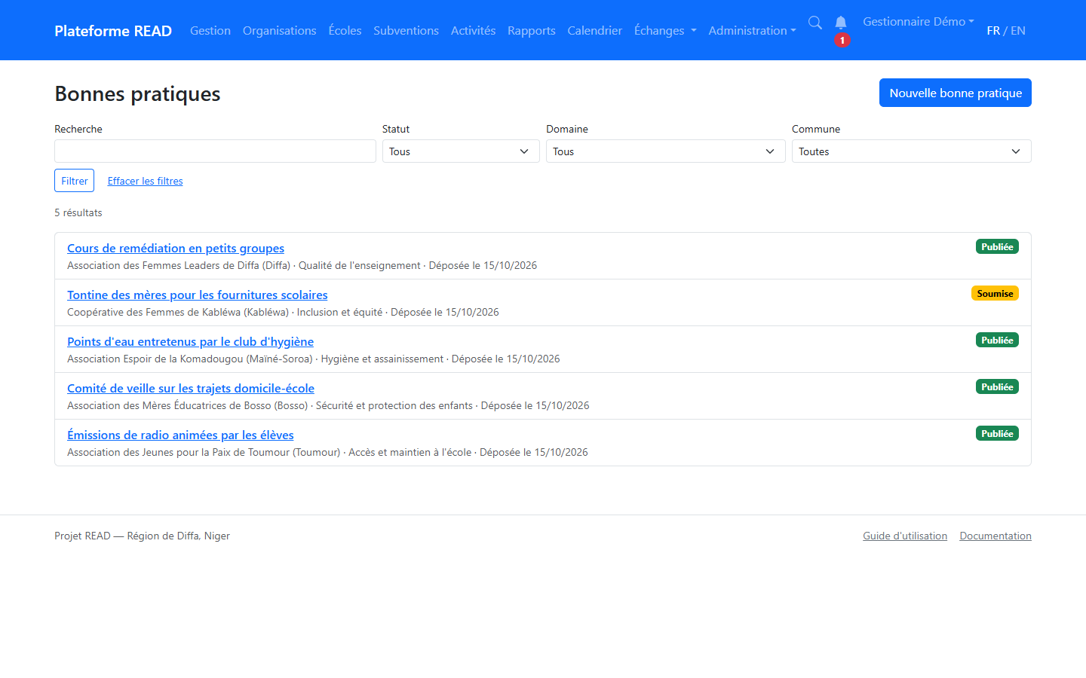Screen dimensions: 1086x678
Task: Switch language using FR / EN
Action: pos(1006,31)
